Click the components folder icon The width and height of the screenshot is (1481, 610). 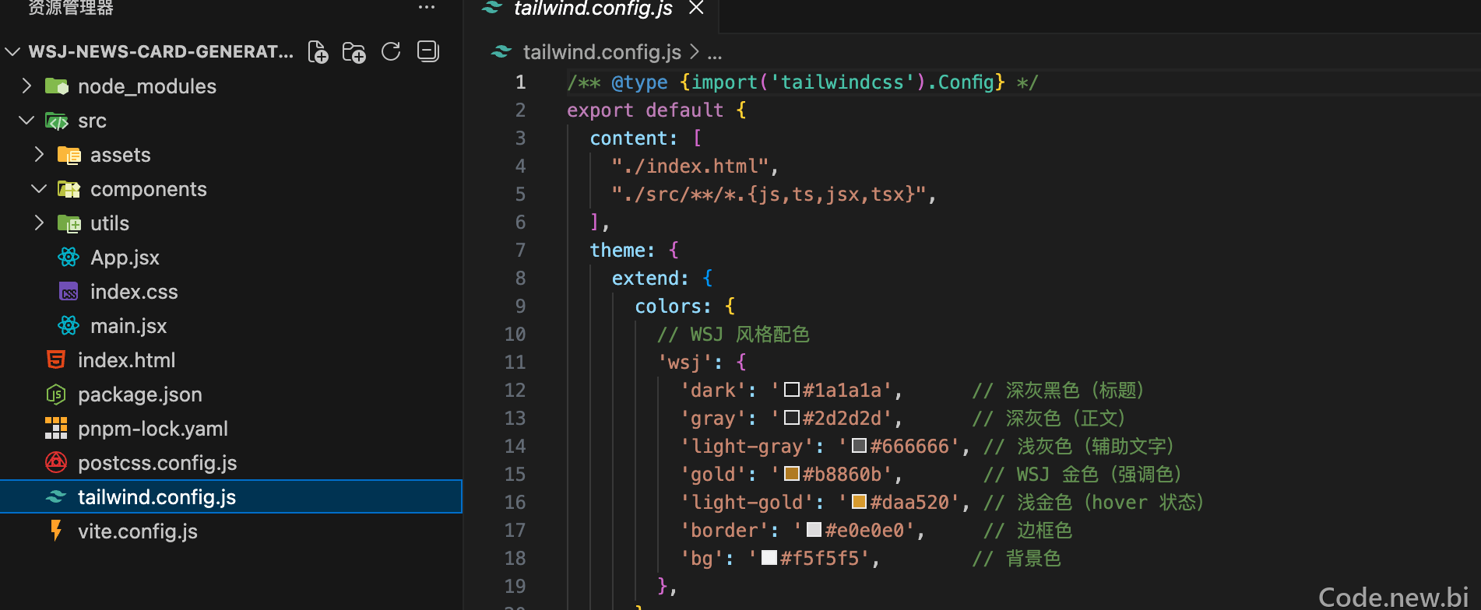coord(69,189)
